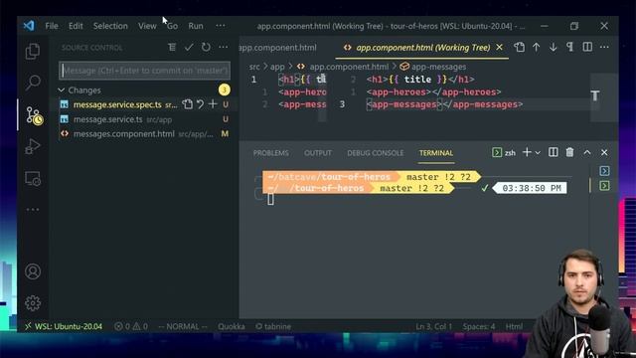This screenshot has height=358, width=636.
Task: Open the View menu
Action: pyautogui.click(x=147, y=26)
